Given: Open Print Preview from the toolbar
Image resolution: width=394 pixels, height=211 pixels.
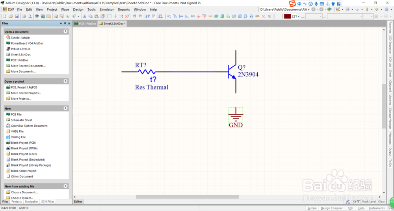Looking at the screenshot, I should pyautogui.click(x=30, y=16).
